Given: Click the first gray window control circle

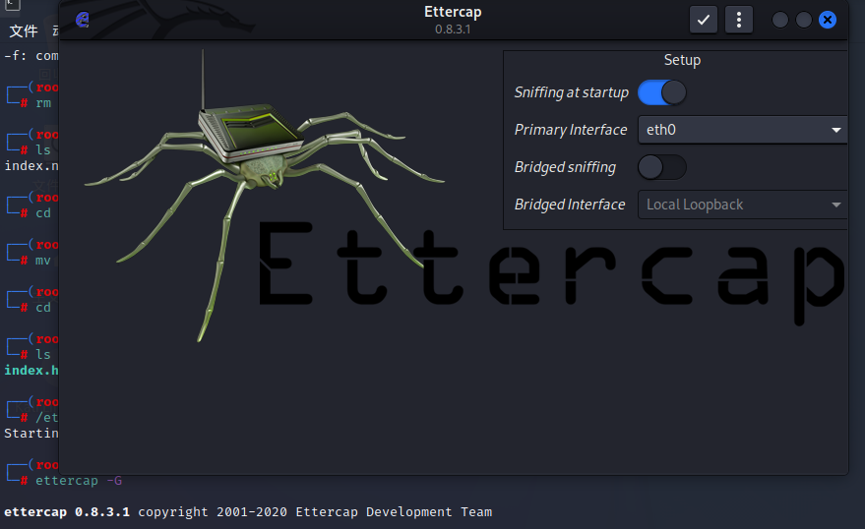Looking at the screenshot, I should (x=780, y=20).
